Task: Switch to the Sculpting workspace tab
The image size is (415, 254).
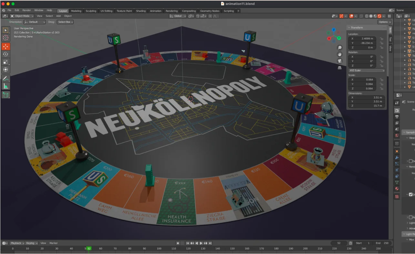Action: click(91, 11)
